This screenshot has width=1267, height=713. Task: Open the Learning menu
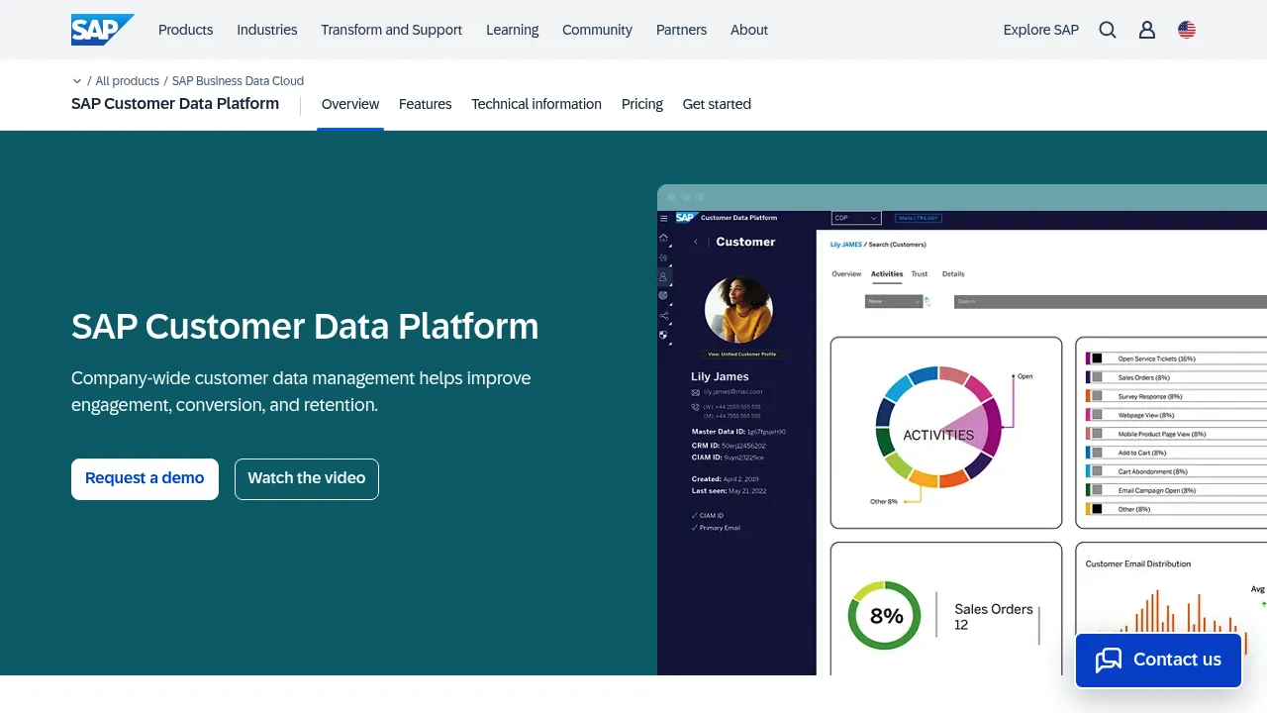tap(513, 30)
